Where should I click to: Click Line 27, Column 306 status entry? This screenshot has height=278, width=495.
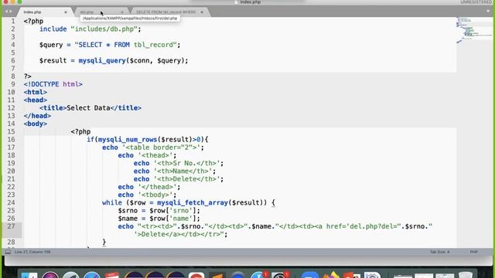coord(32,252)
